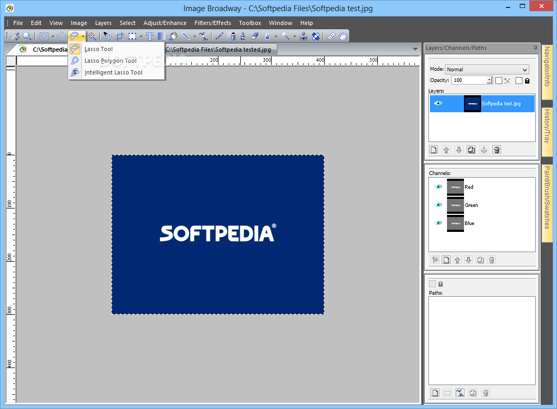Expand the transform selection tool dropdown arrow
Image resolution: width=557 pixels, height=409 pixels.
click(141, 36)
